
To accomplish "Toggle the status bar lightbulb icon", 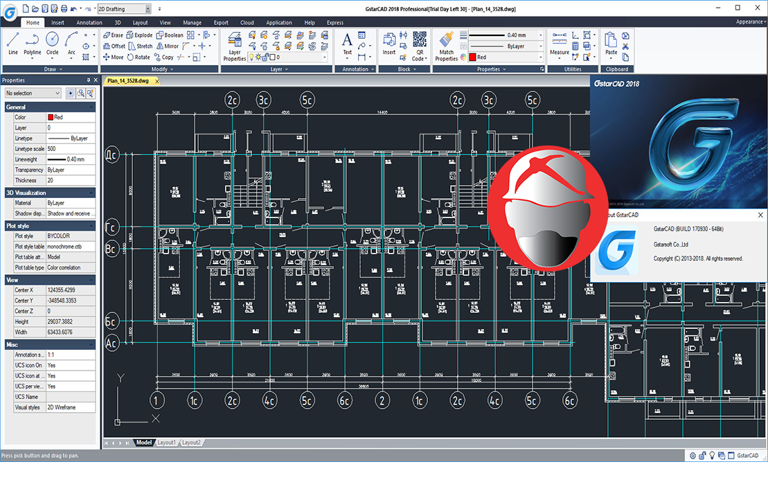I will (x=712, y=456).
